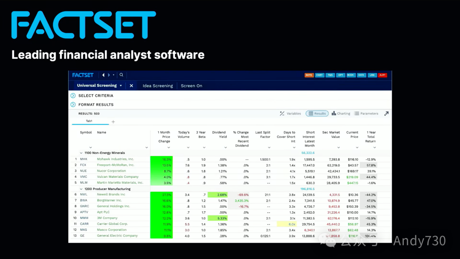
Task: Select the highlighted 2.68% dividend yield cell
Action: pyautogui.click(x=218, y=195)
